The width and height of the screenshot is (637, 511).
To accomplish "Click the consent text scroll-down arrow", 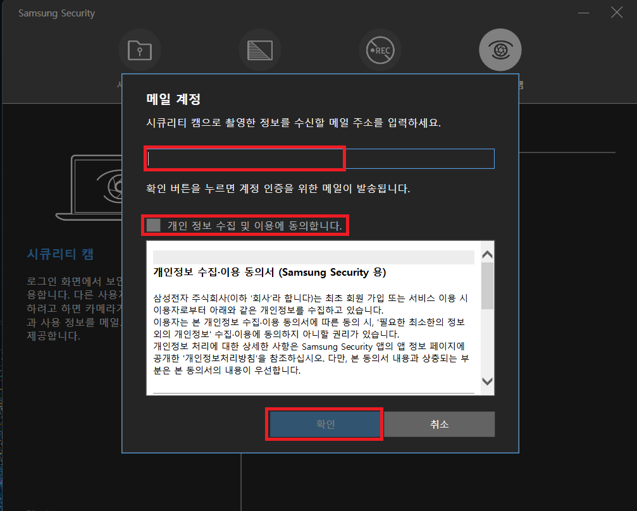I will [487, 381].
